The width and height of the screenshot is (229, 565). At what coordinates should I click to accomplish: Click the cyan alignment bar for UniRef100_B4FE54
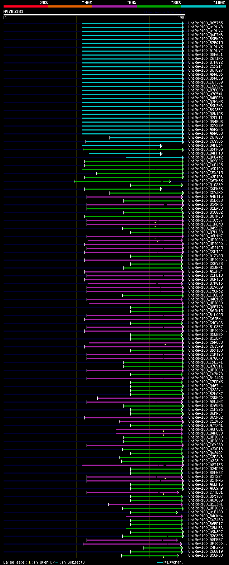tap(122, 146)
